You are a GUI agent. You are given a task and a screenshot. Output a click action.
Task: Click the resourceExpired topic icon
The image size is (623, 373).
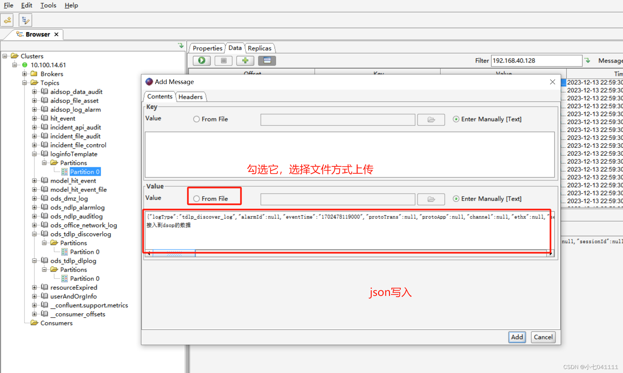tap(44, 287)
